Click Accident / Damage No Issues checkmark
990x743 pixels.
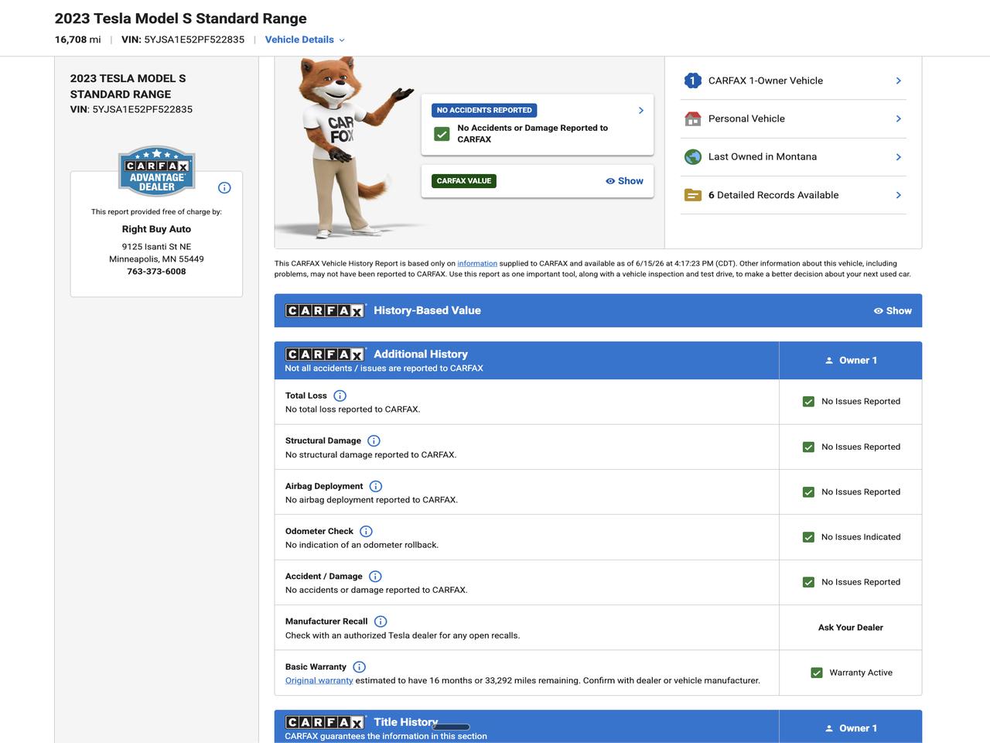click(808, 582)
